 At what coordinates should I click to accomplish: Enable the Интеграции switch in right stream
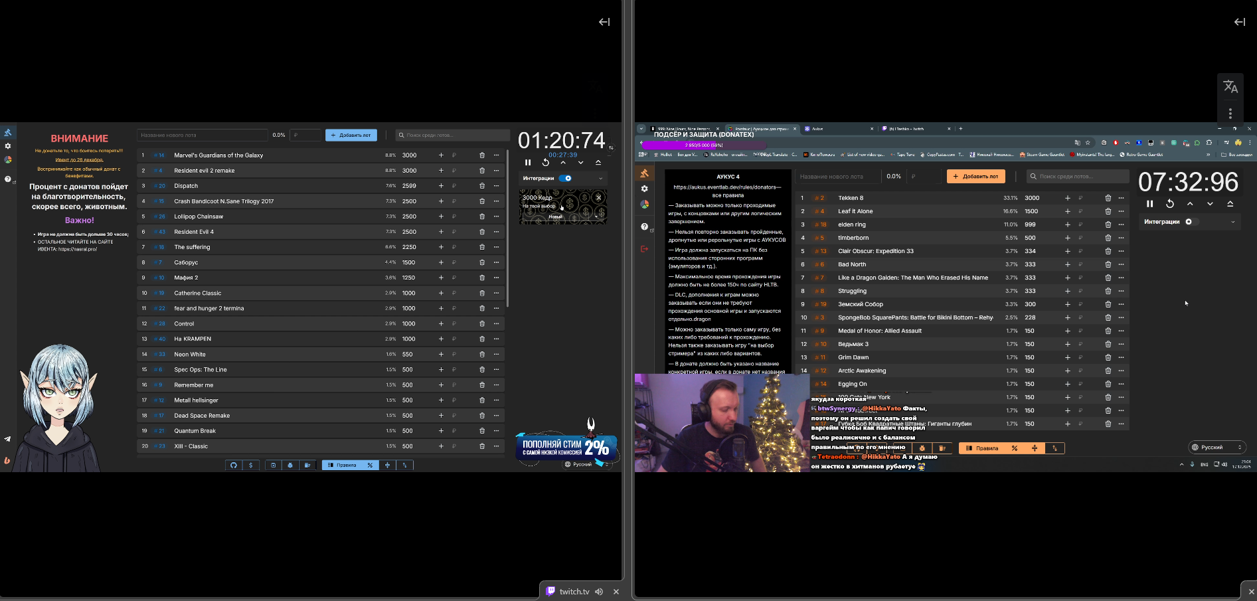[x=1192, y=222]
